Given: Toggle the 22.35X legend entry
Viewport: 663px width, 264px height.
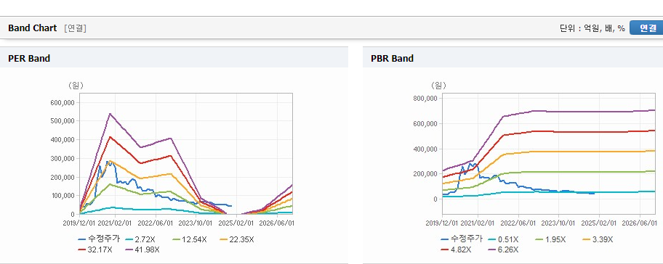Looking at the screenshot, I should [x=236, y=239].
